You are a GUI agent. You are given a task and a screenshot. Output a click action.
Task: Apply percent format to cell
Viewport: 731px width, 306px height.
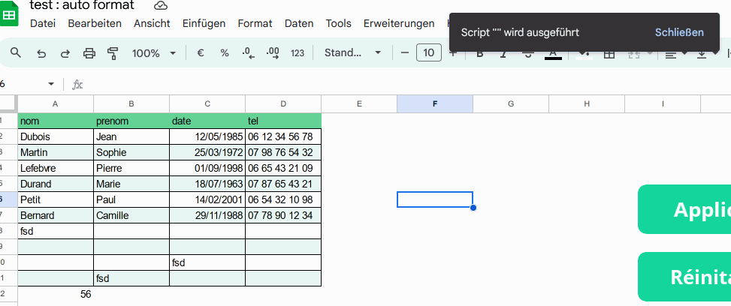click(224, 53)
